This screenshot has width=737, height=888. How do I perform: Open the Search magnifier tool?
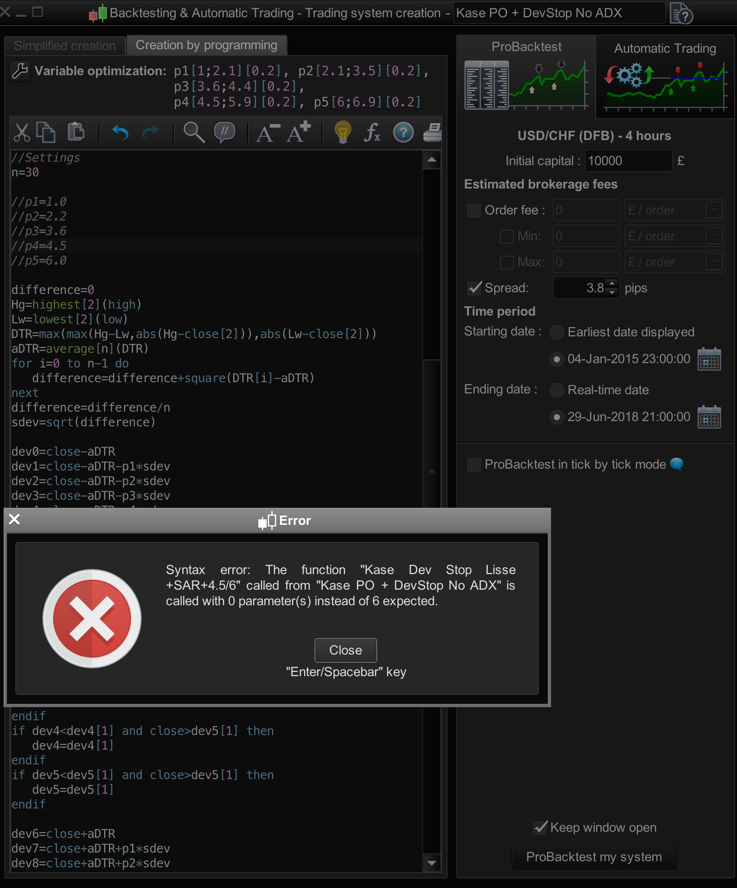pos(194,132)
